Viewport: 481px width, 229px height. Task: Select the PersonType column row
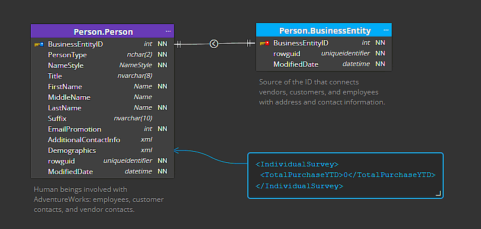pyautogui.click(x=102, y=55)
